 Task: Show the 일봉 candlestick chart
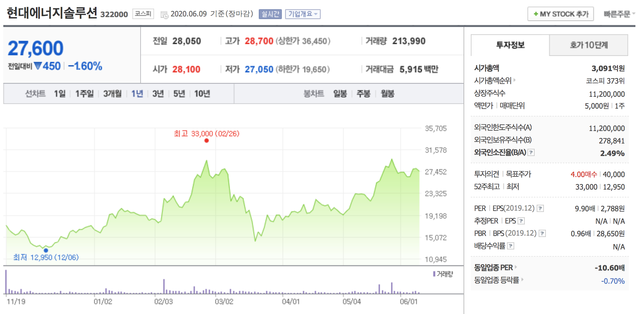pyautogui.click(x=340, y=94)
